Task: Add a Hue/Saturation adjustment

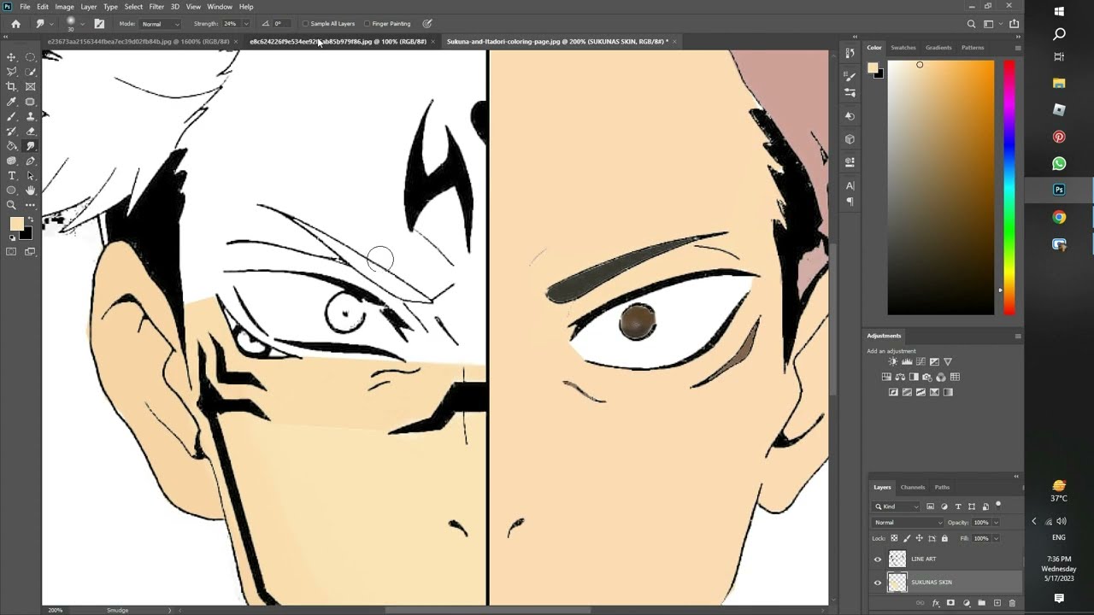Action: [886, 377]
